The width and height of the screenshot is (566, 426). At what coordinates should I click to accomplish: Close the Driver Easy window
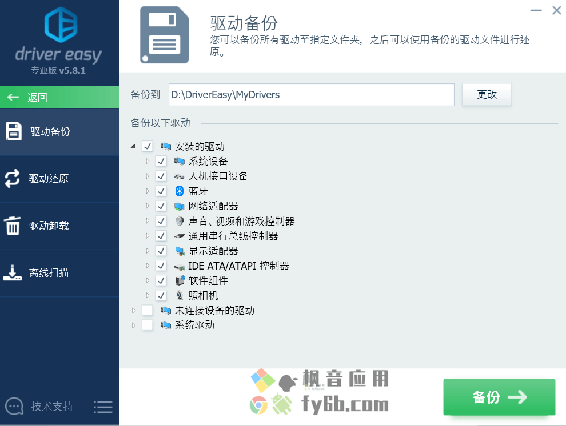click(x=557, y=10)
